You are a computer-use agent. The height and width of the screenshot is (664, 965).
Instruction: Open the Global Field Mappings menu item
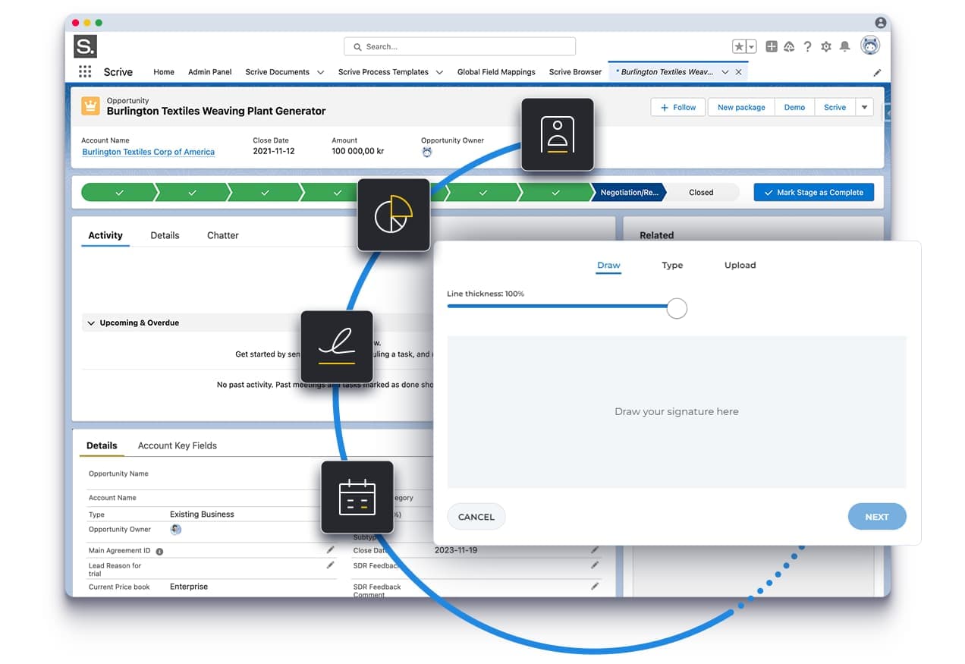coord(495,71)
